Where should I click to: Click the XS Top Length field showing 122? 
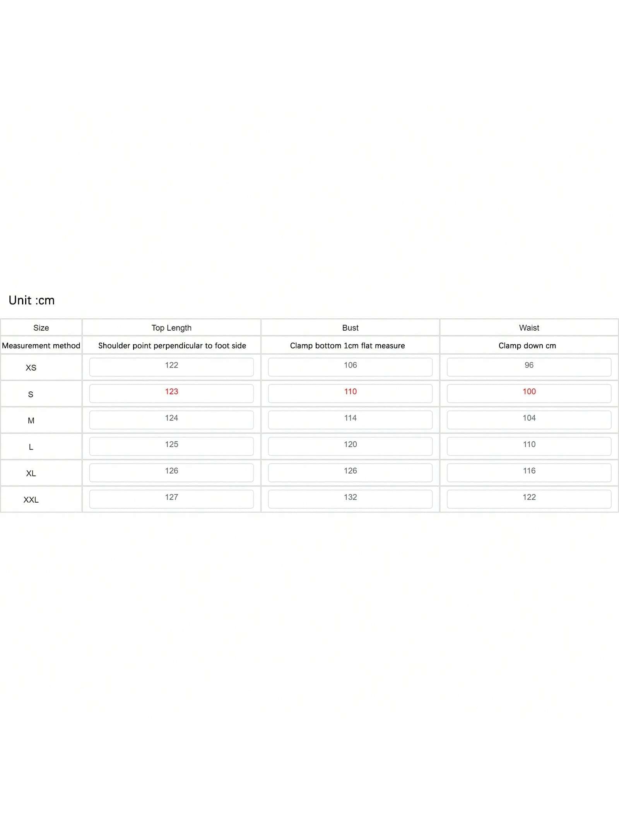click(x=171, y=367)
